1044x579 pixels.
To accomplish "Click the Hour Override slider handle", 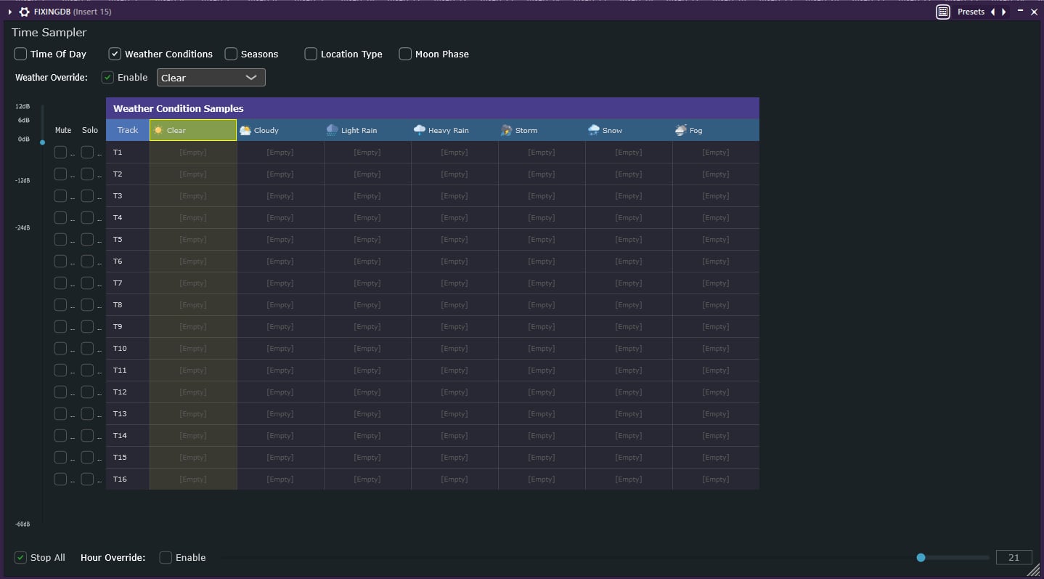I will [921, 557].
